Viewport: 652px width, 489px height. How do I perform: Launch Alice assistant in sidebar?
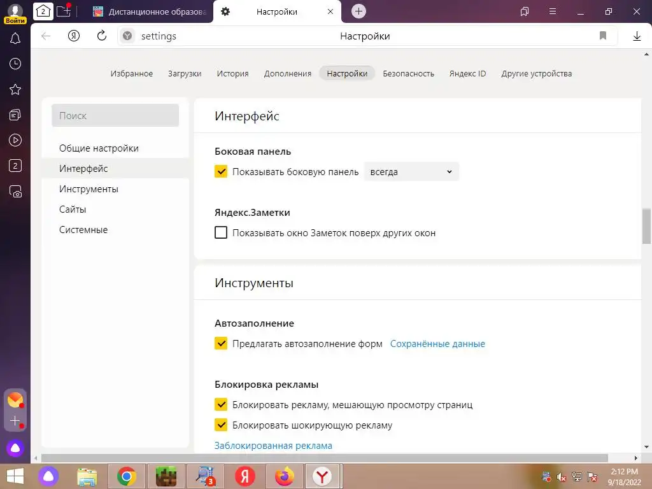15,448
